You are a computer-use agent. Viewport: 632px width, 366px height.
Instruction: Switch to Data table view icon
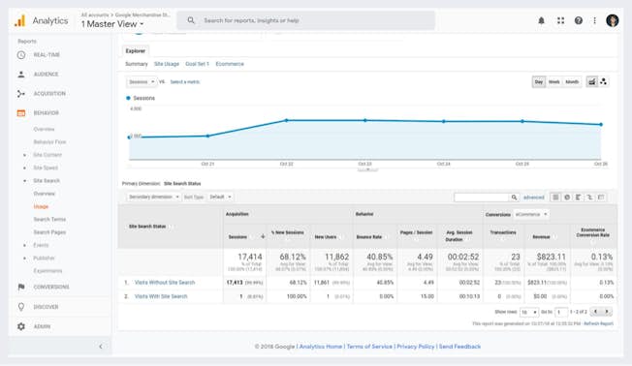coord(555,198)
